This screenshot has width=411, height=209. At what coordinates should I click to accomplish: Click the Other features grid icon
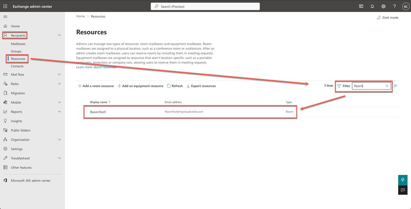pyautogui.click(x=5, y=168)
